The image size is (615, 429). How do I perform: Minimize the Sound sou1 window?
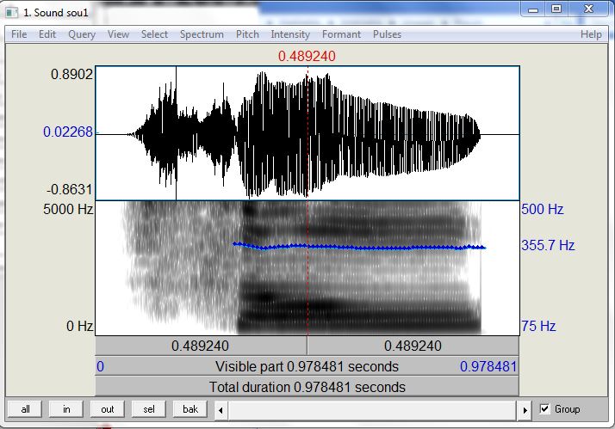[x=533, y=9]
